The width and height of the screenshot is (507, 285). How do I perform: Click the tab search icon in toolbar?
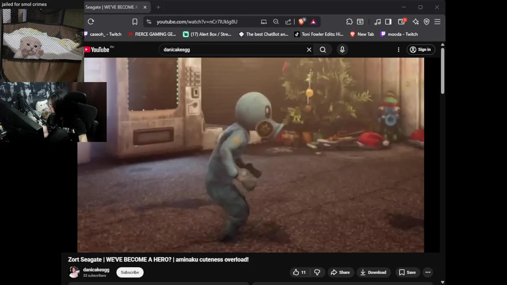(360, 22)
